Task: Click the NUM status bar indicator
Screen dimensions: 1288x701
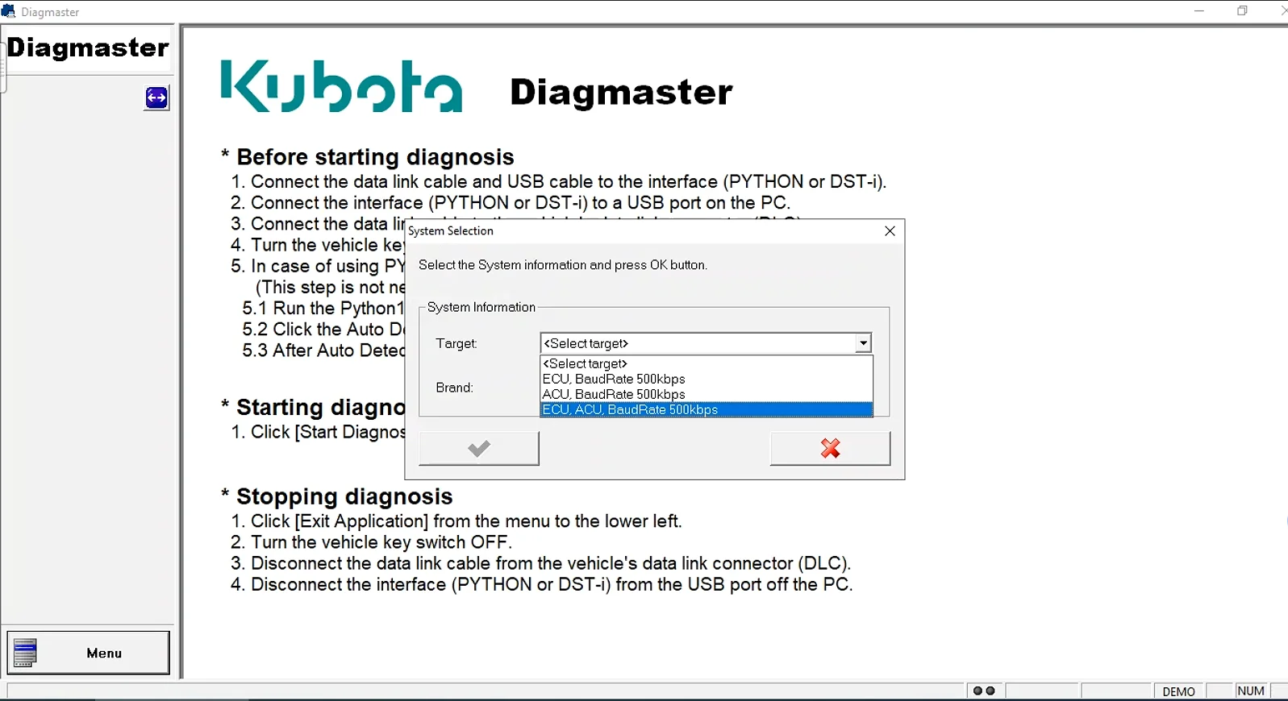Action: [x=1250, y=691]
